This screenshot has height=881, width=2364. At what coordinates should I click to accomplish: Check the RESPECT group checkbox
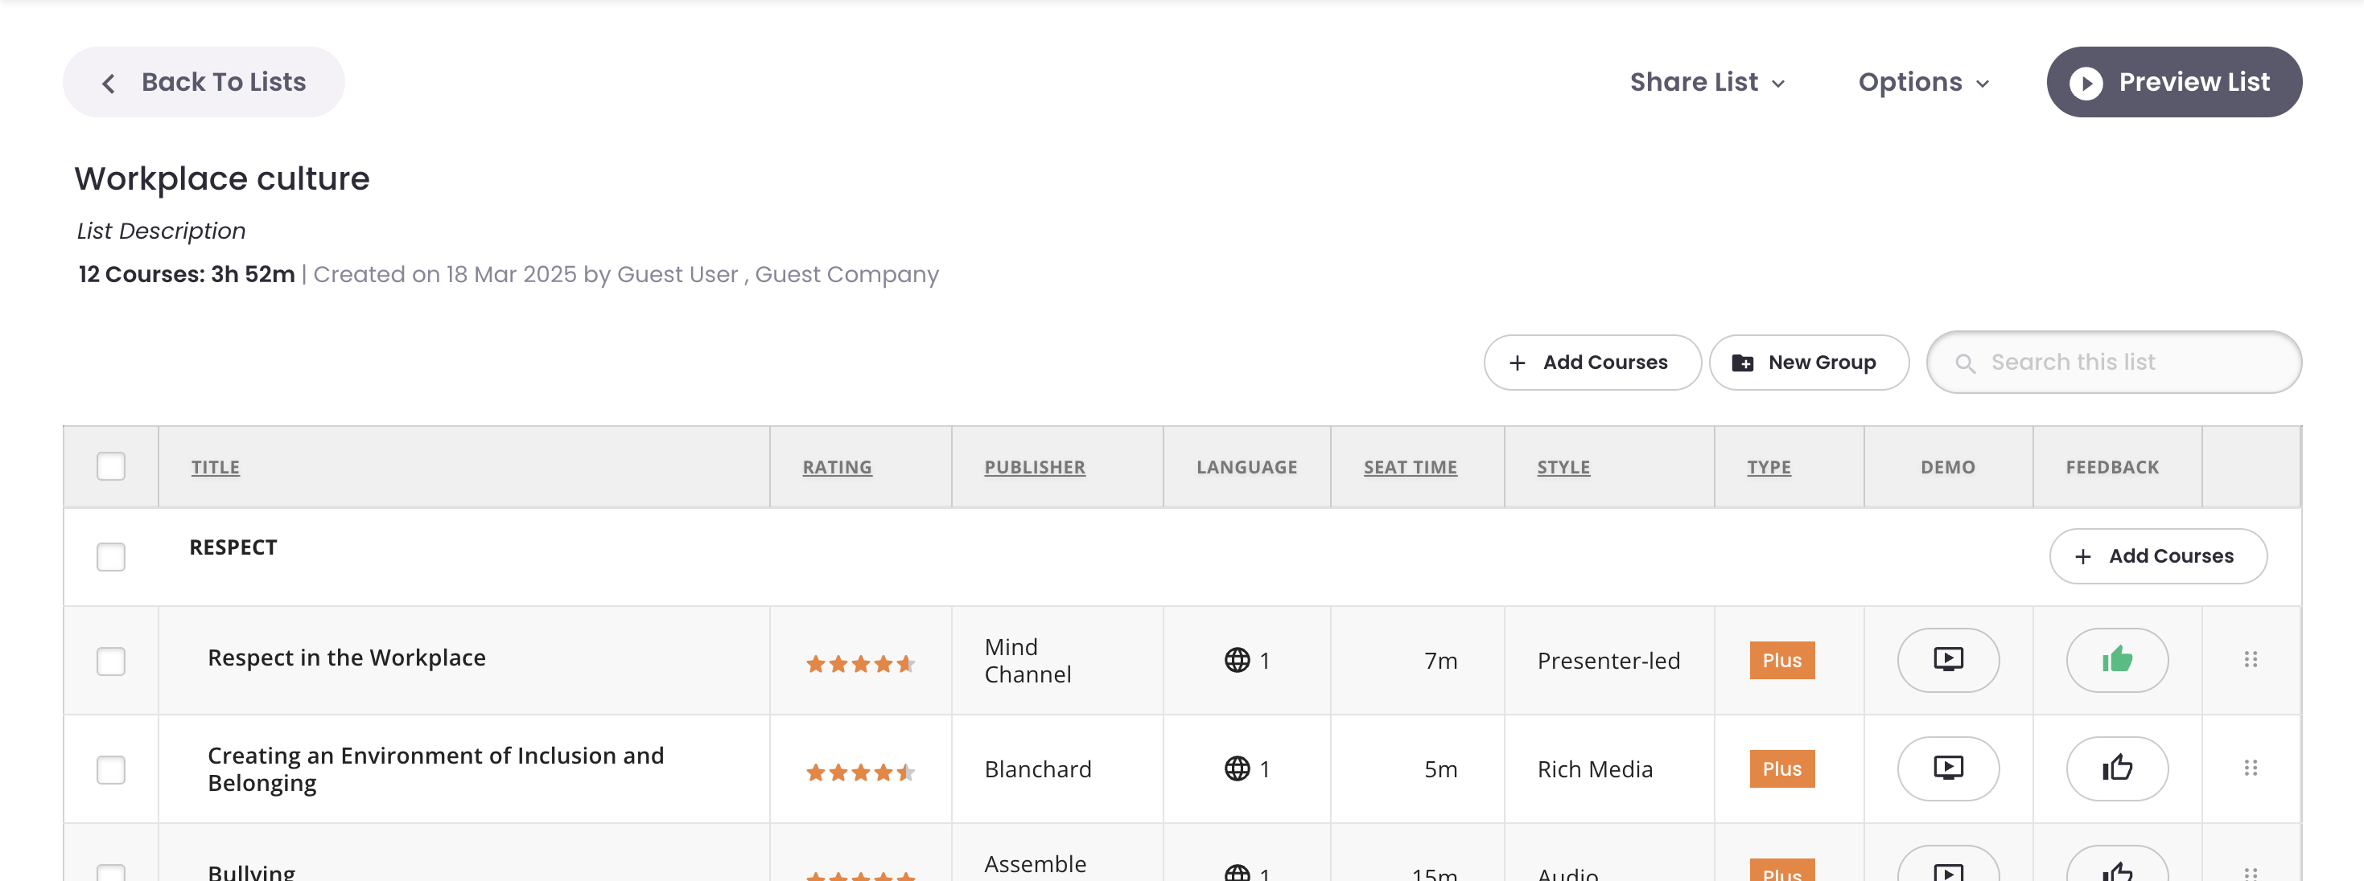111,556
